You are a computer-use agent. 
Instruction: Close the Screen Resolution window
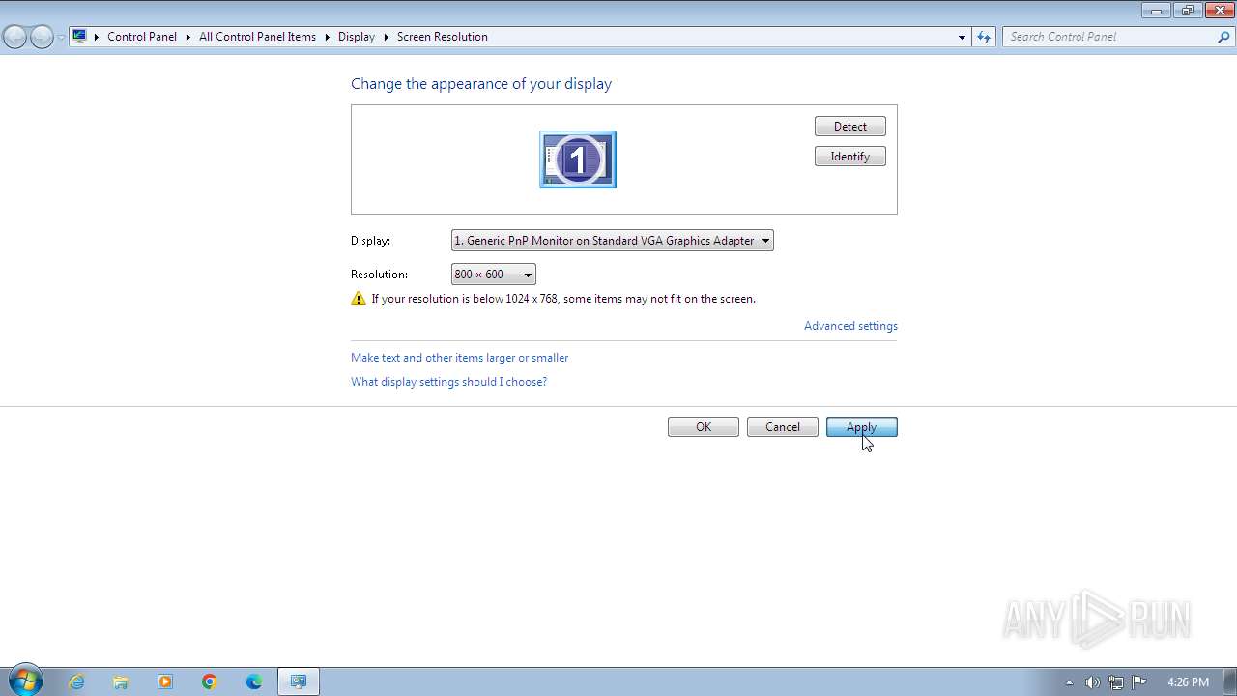(1219, 11)
